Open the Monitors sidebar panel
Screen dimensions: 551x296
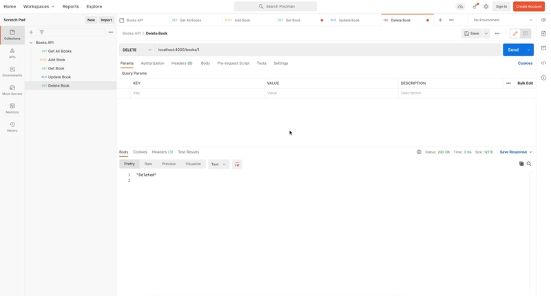pyautogui.click(x=12, y=109)
